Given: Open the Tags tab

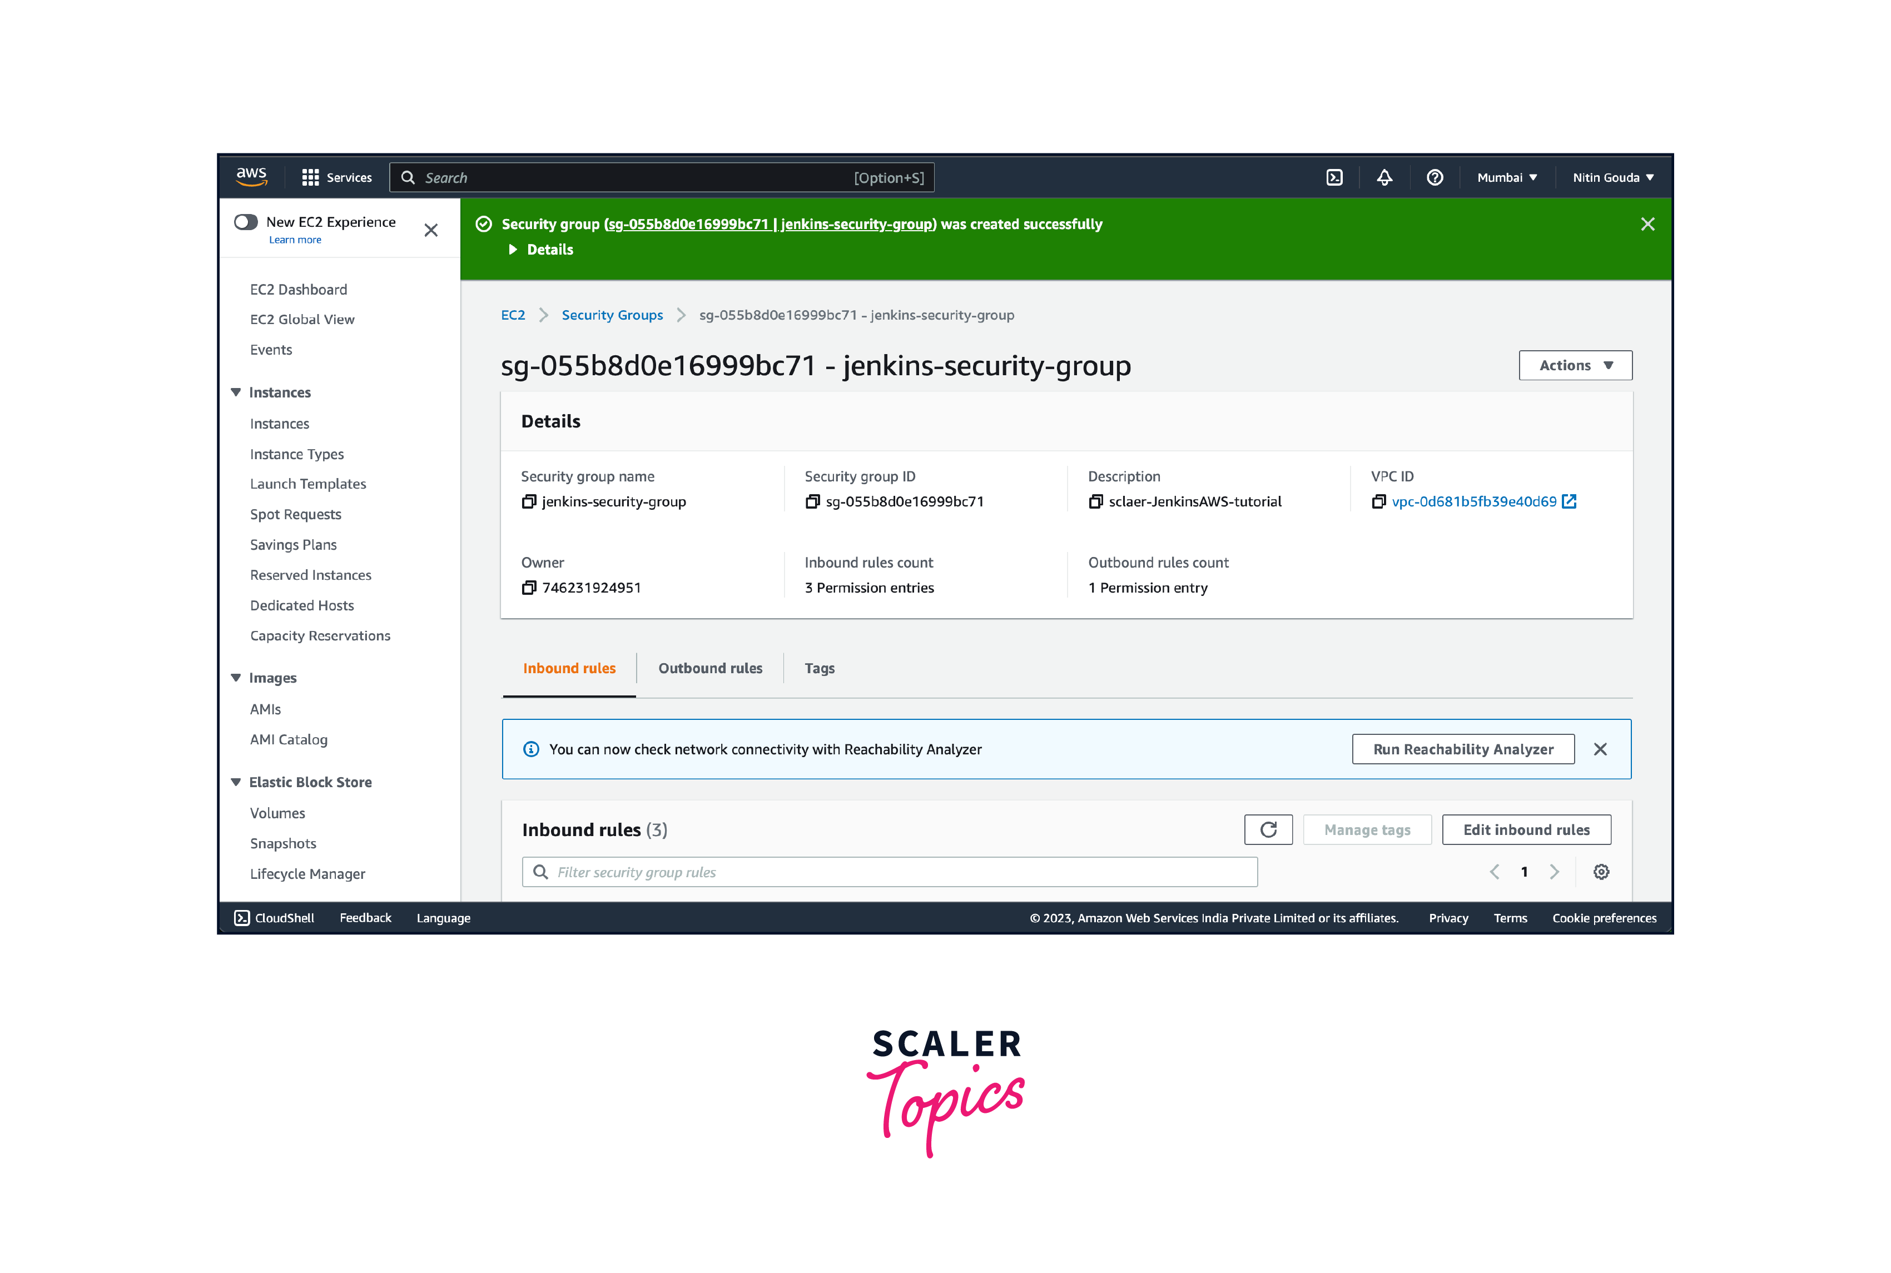Looking at the screenshot, I should pyautogui.click(x=819, y=667).
